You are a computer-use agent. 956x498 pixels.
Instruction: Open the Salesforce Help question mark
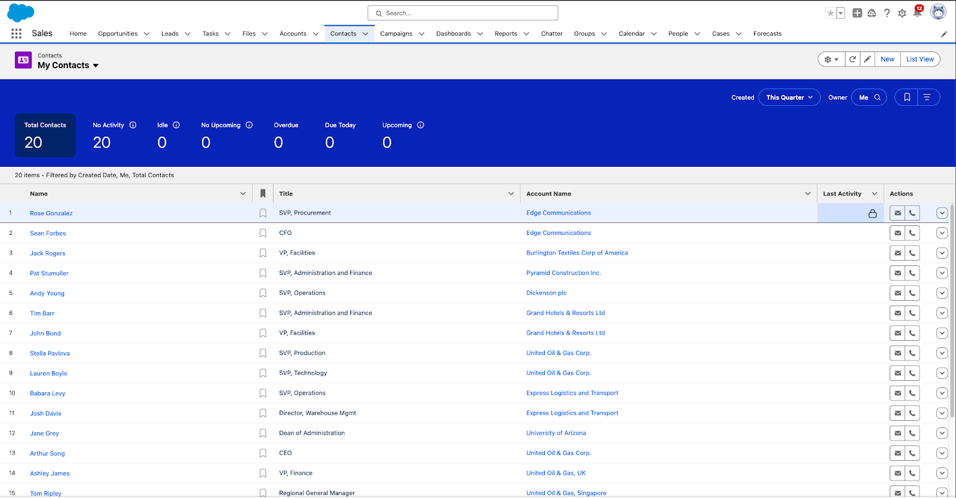(887, 13)
